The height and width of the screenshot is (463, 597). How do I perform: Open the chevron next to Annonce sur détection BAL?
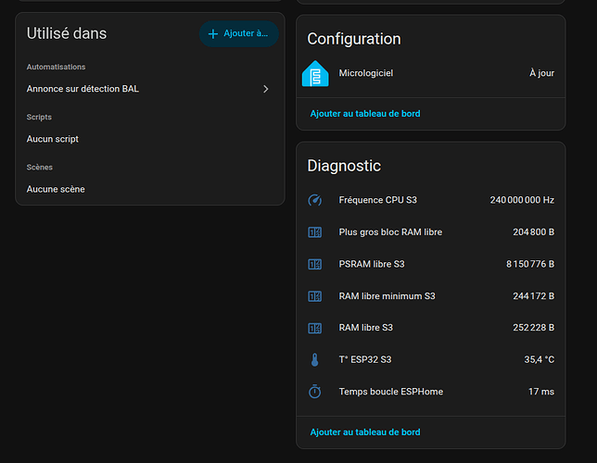point(266,89)
